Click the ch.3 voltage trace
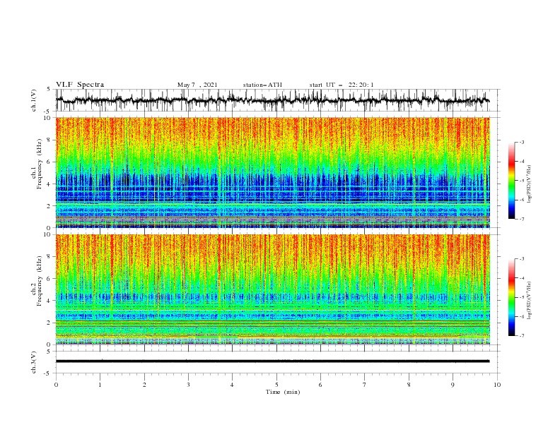This screenshot has height=432, width=560. [x=272, y=361]
